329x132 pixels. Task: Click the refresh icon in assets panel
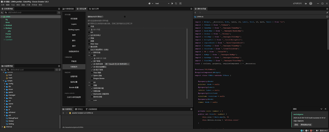tap(59, 70)
